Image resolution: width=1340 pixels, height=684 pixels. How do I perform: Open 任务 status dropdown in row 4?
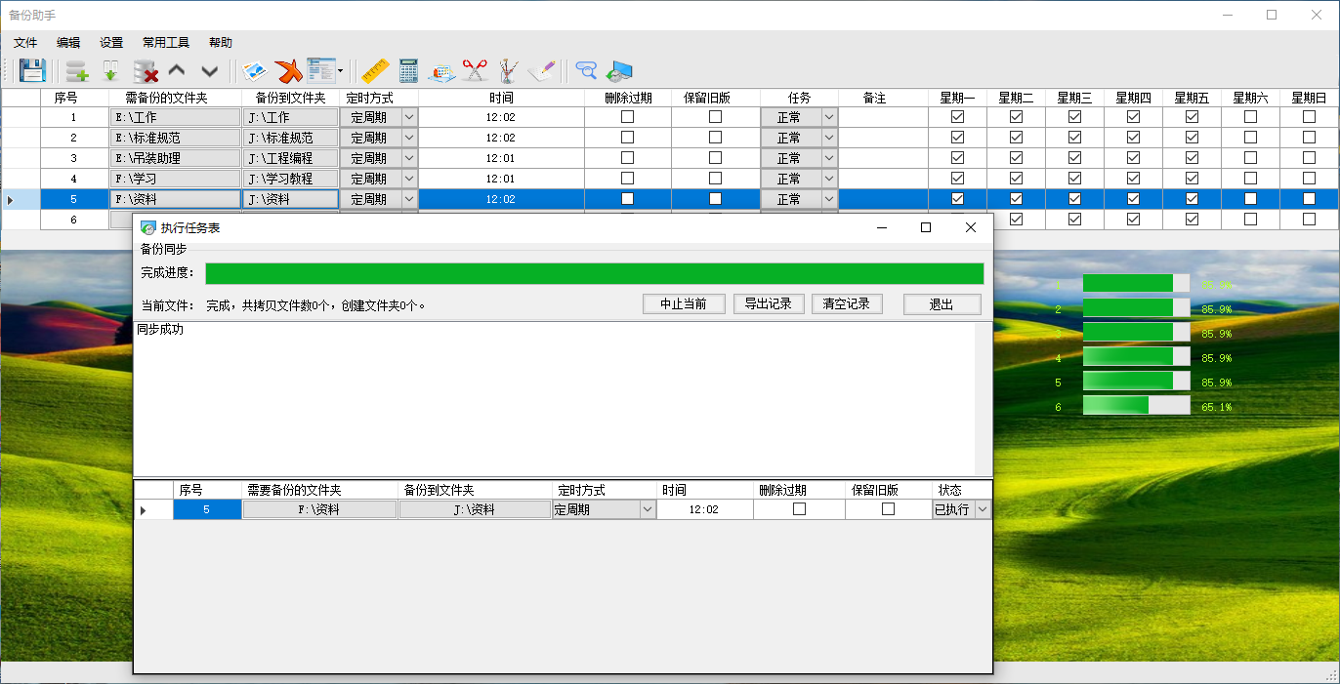[x=829, y=179]
